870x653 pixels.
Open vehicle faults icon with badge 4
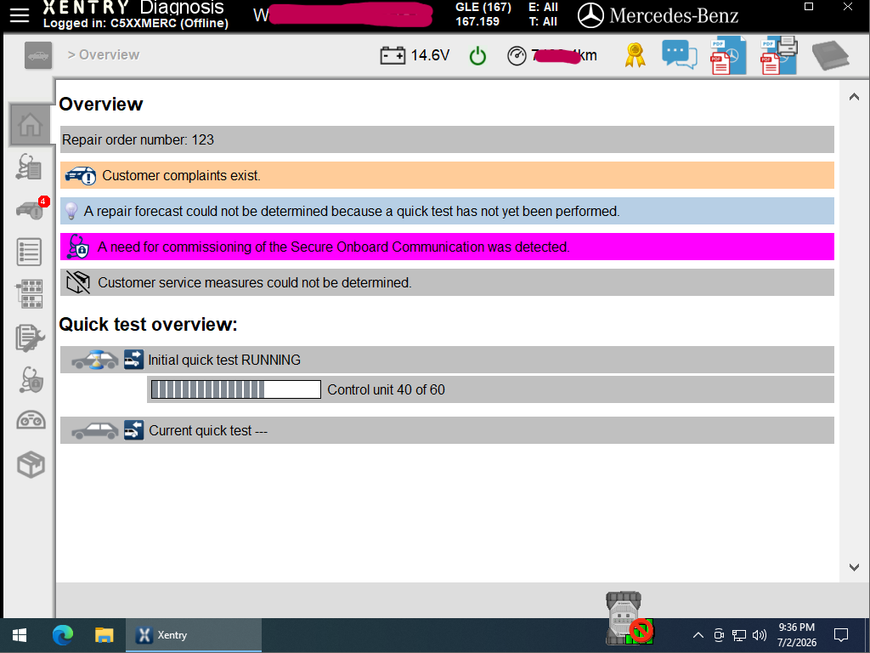tap(31, 209)
